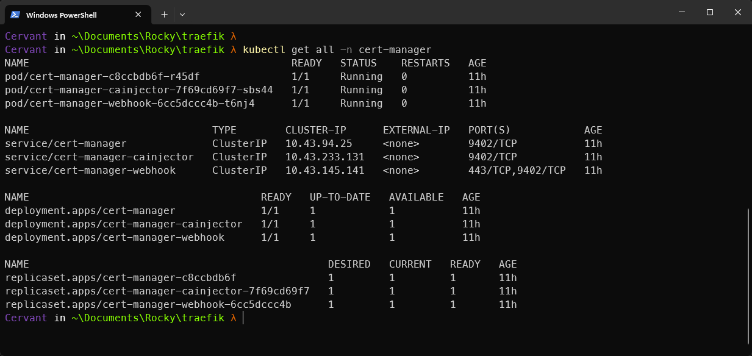Minimize the terminal window

tap(682, 12)
